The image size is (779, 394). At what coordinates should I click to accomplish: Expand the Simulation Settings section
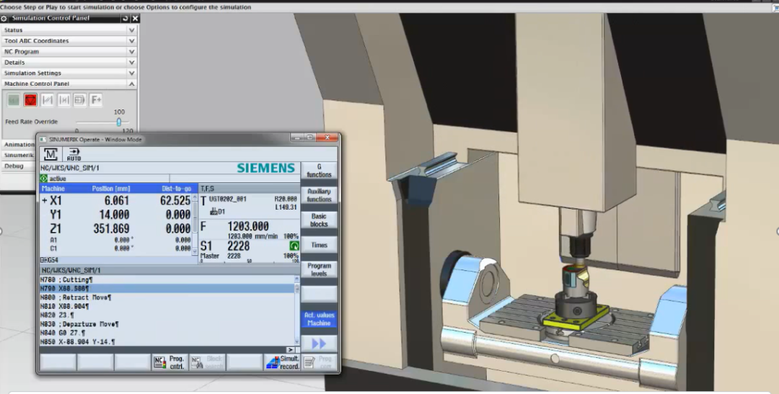69,73
